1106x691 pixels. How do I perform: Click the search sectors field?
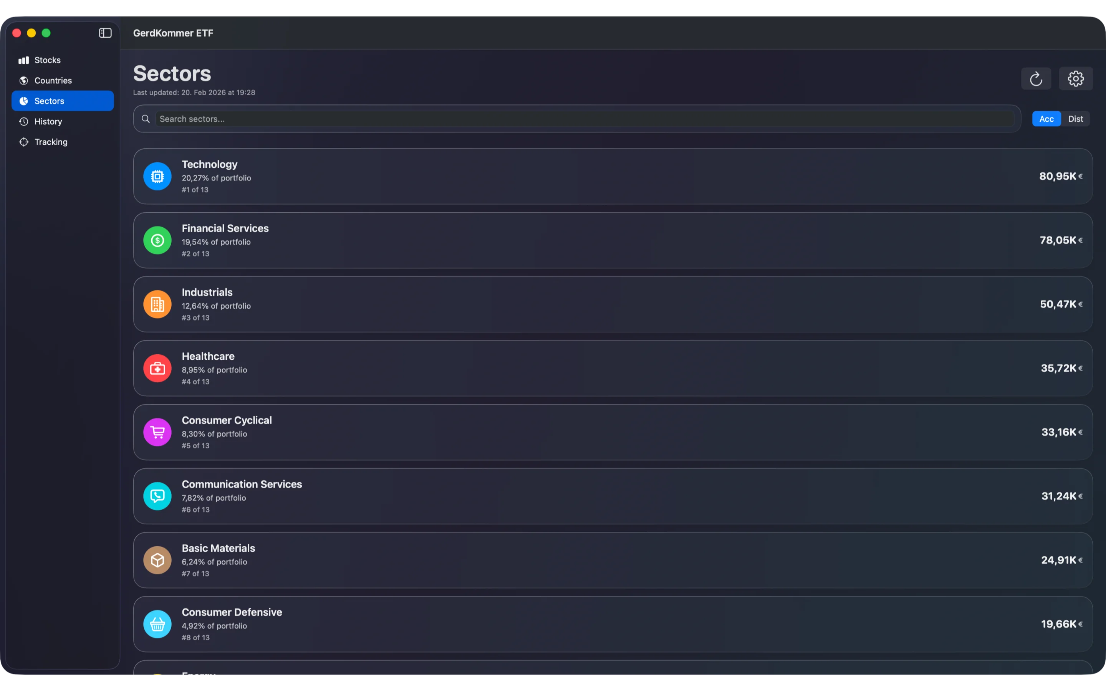tap(548, 118)
